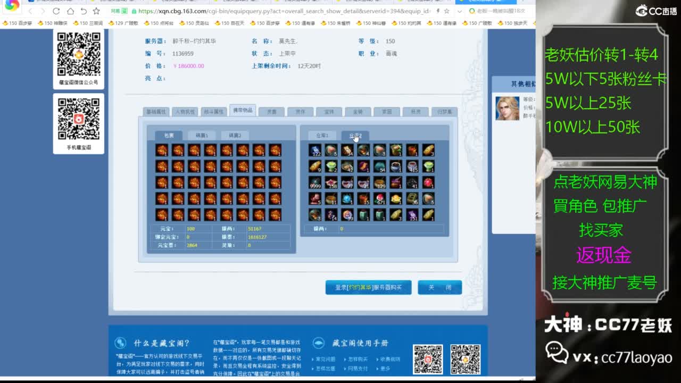The height and width of the screenshot is (383, 681).
Task: Click the 手机藏宝阁 QR code
Action: [79, 119]
